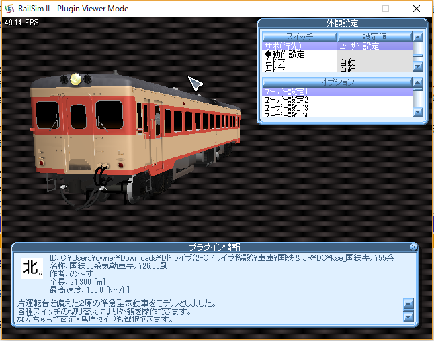The height and width of the screenshot is (341, 434).
Task: Click the 北 plugin thumbnail icon
Action: pos(32,269)
